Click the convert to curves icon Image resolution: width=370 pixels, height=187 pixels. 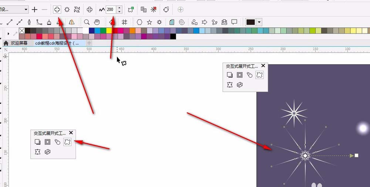(166, 10)
